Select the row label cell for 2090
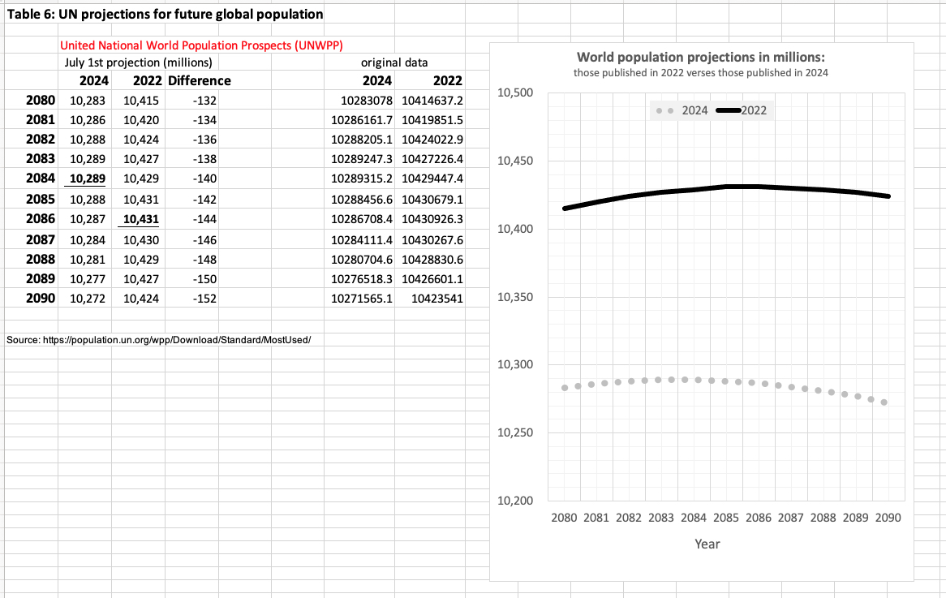946x598 pixels. [40, 299]
